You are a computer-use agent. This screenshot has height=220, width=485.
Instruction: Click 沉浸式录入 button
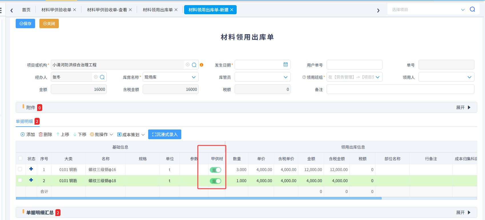165,134
